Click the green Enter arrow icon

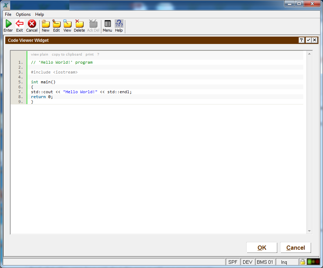(8, 24)
